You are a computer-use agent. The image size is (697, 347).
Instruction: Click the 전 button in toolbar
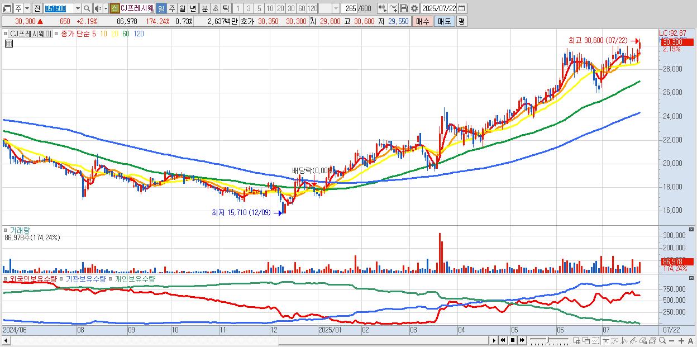[x=37, y=9]
